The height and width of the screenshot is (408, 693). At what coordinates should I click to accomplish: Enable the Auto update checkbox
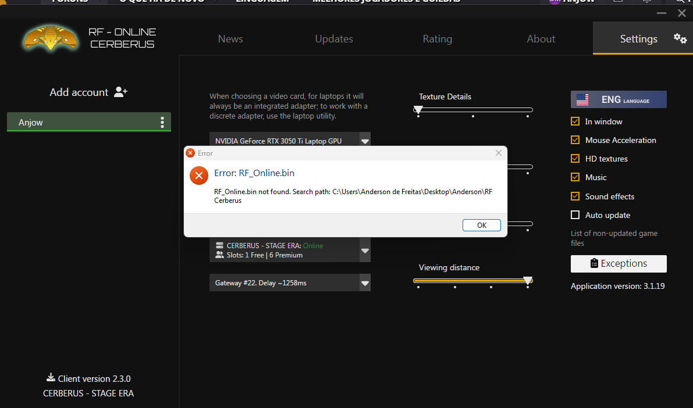575,215
